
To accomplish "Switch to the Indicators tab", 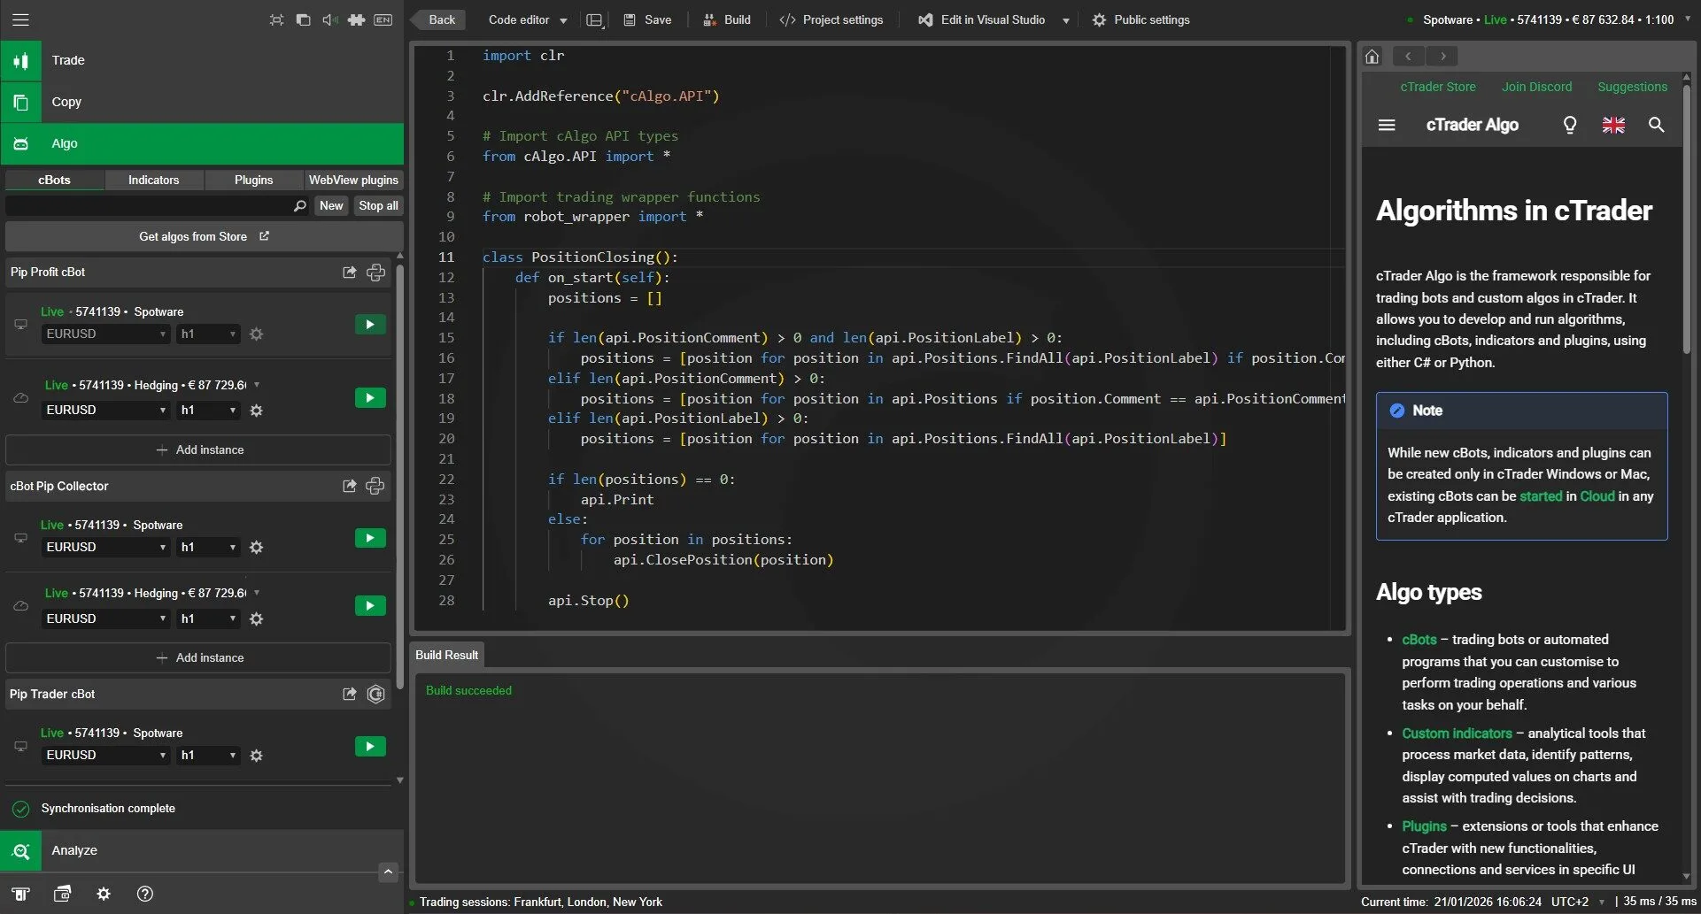I will 154,180.
